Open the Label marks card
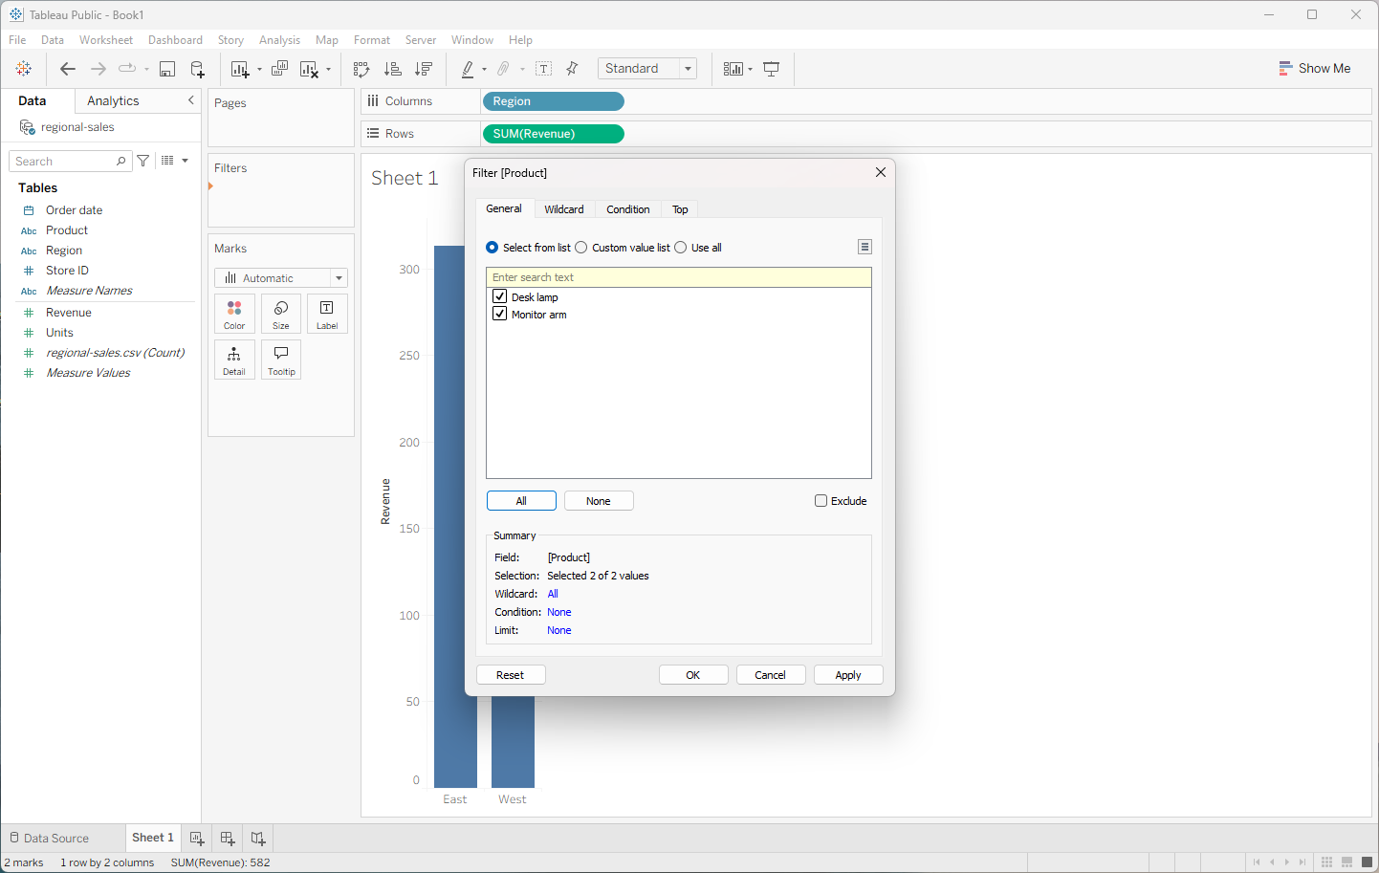Screen dimensions: 1379x873 coord(327,314)
